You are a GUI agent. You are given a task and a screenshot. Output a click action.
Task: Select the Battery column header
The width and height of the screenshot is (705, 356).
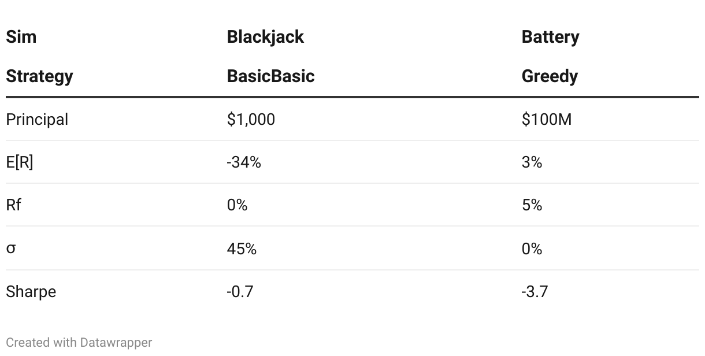coord(550,37)
